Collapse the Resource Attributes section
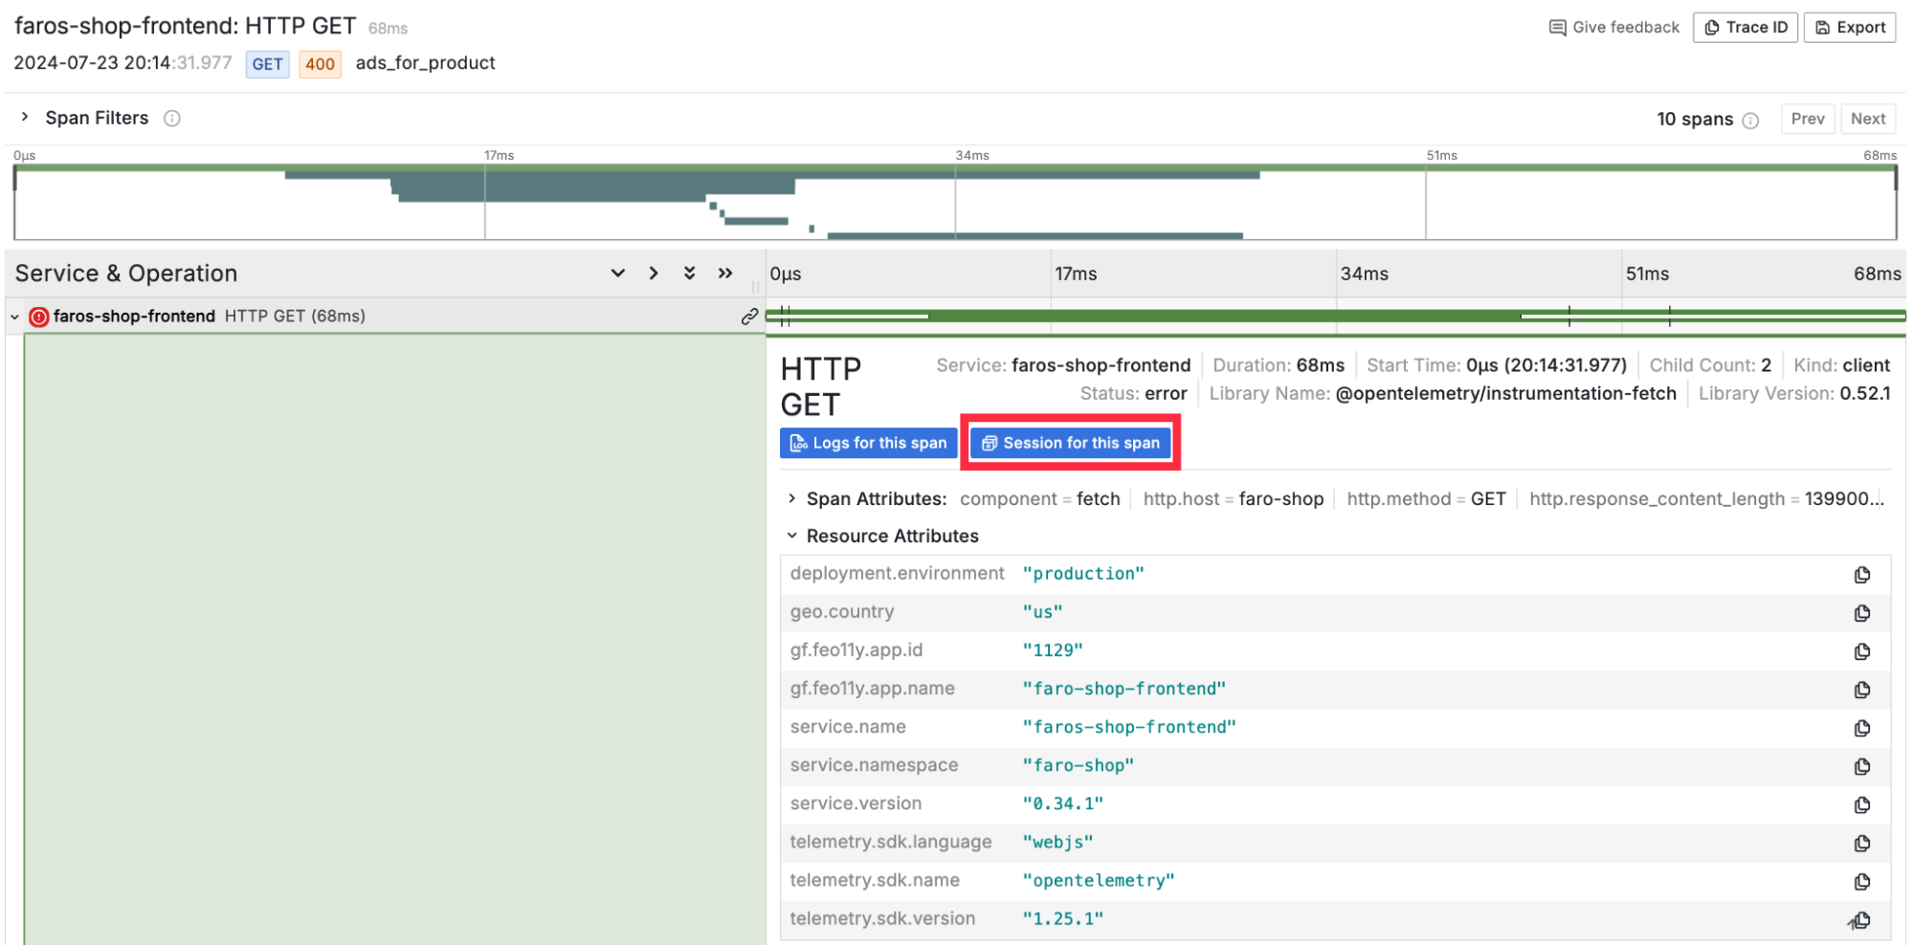 click(791, 536)
